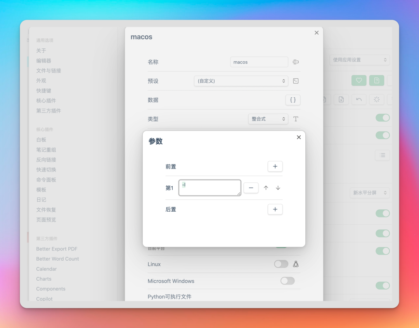Open Better Export PDF plugin settings
Image resolution: width=419 pixels, height=328 pixels.
click(57, 249)
